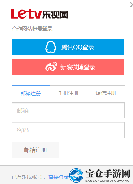
Task: Log in via 新浪微博登录 button text
Action: click(x=78, y=67)
